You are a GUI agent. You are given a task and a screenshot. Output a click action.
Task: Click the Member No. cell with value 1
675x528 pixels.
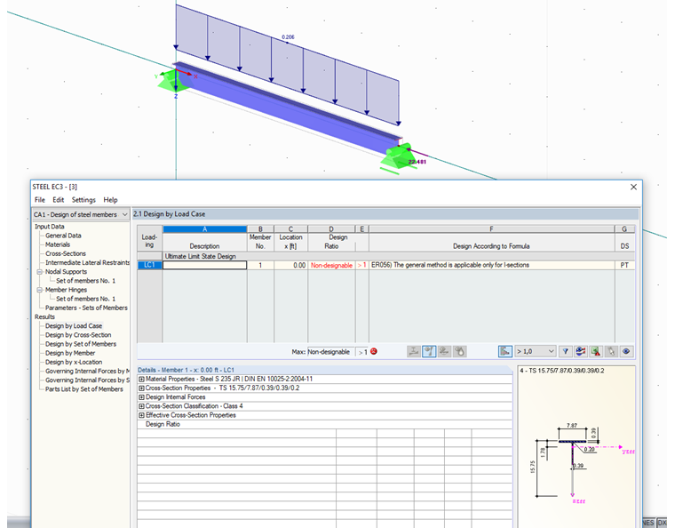(x=260, y=265)
